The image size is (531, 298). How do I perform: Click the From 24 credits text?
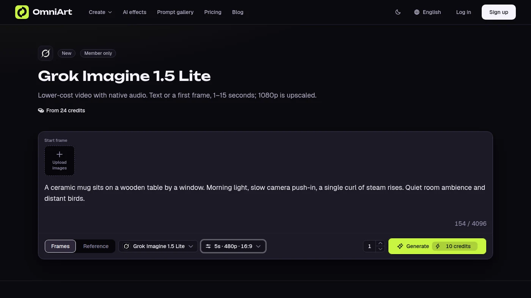(66, 110)
